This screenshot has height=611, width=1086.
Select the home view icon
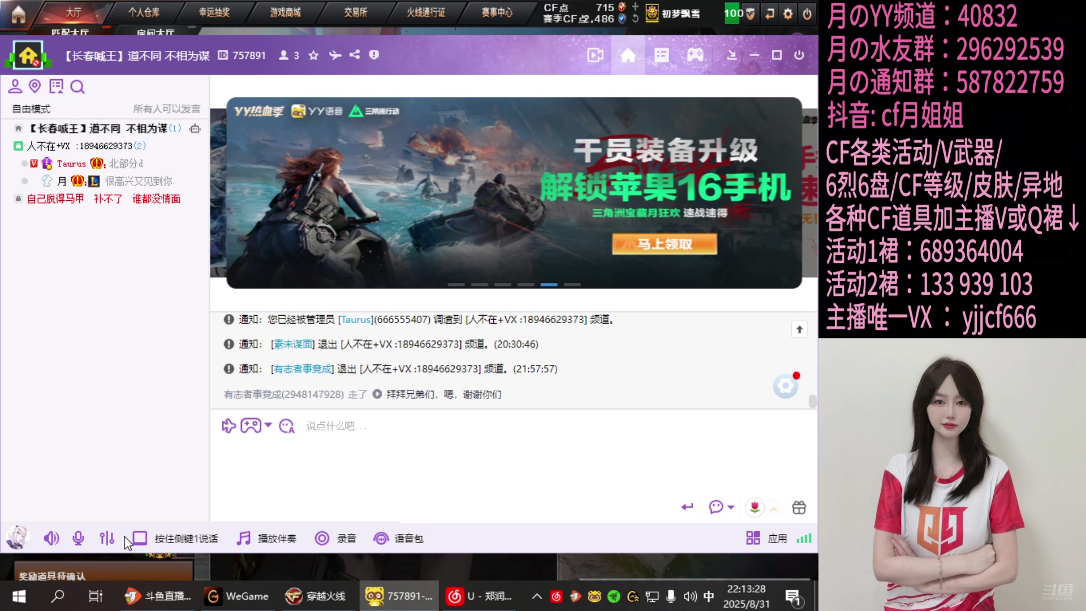coord(628,55)
